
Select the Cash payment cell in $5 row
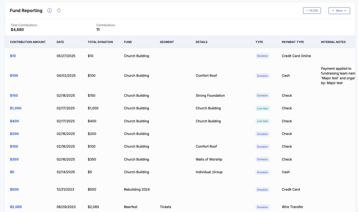click(x=286, y=172)
